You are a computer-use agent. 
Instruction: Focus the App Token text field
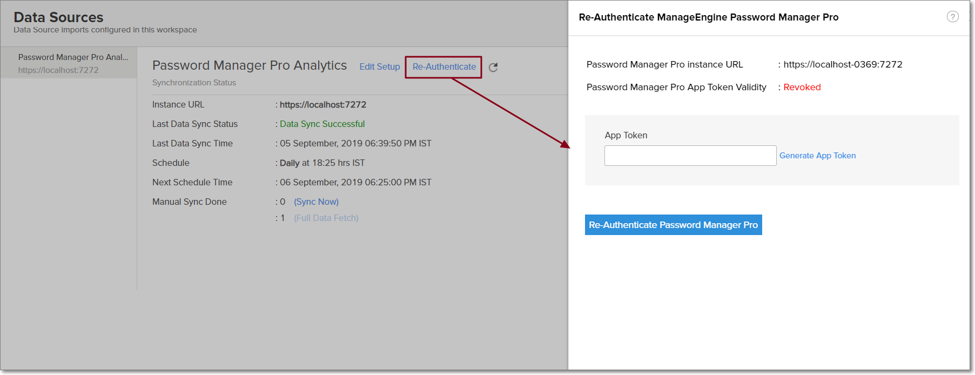pos(690,156)
